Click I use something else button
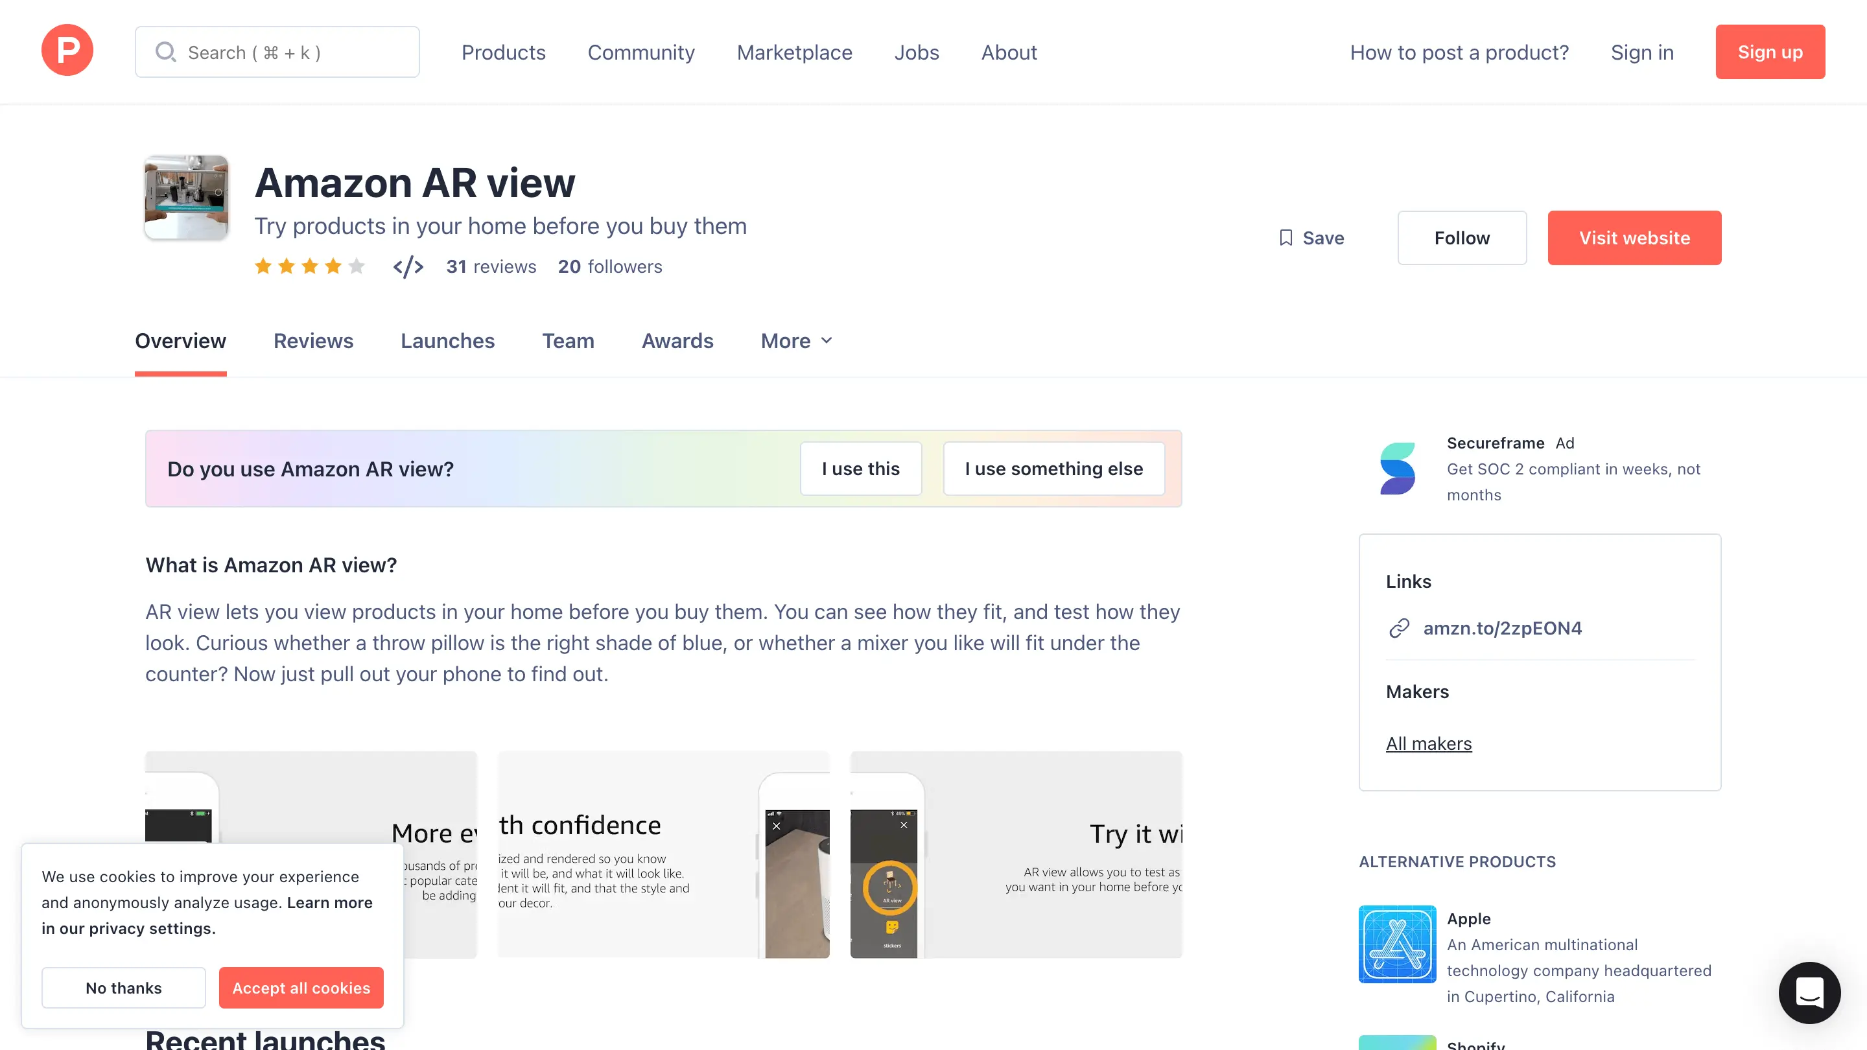Viewport: 1867px width, 1050px height. [1053, 469]
